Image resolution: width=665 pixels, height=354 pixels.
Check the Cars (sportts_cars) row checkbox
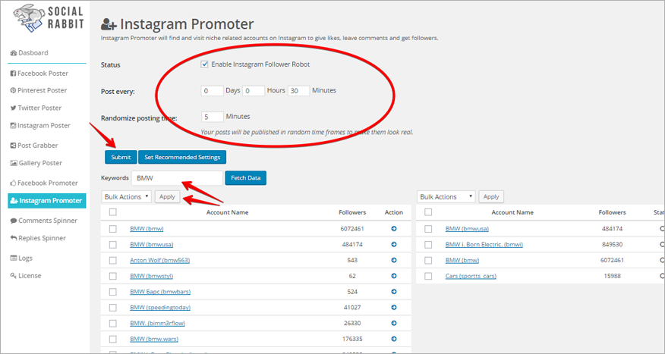428,276
